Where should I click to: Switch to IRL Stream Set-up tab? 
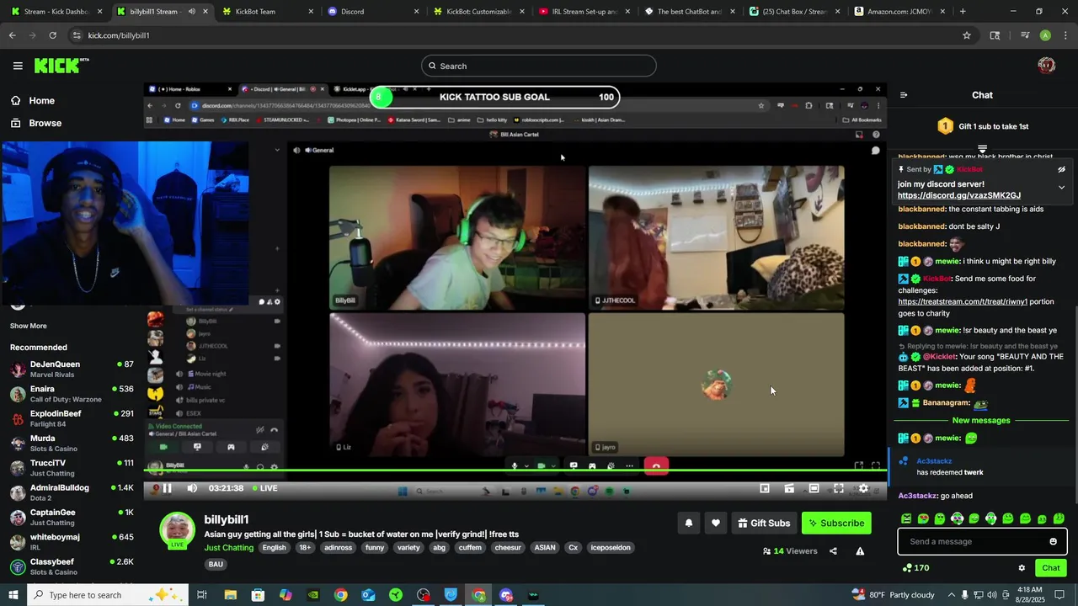click(582, 12)
